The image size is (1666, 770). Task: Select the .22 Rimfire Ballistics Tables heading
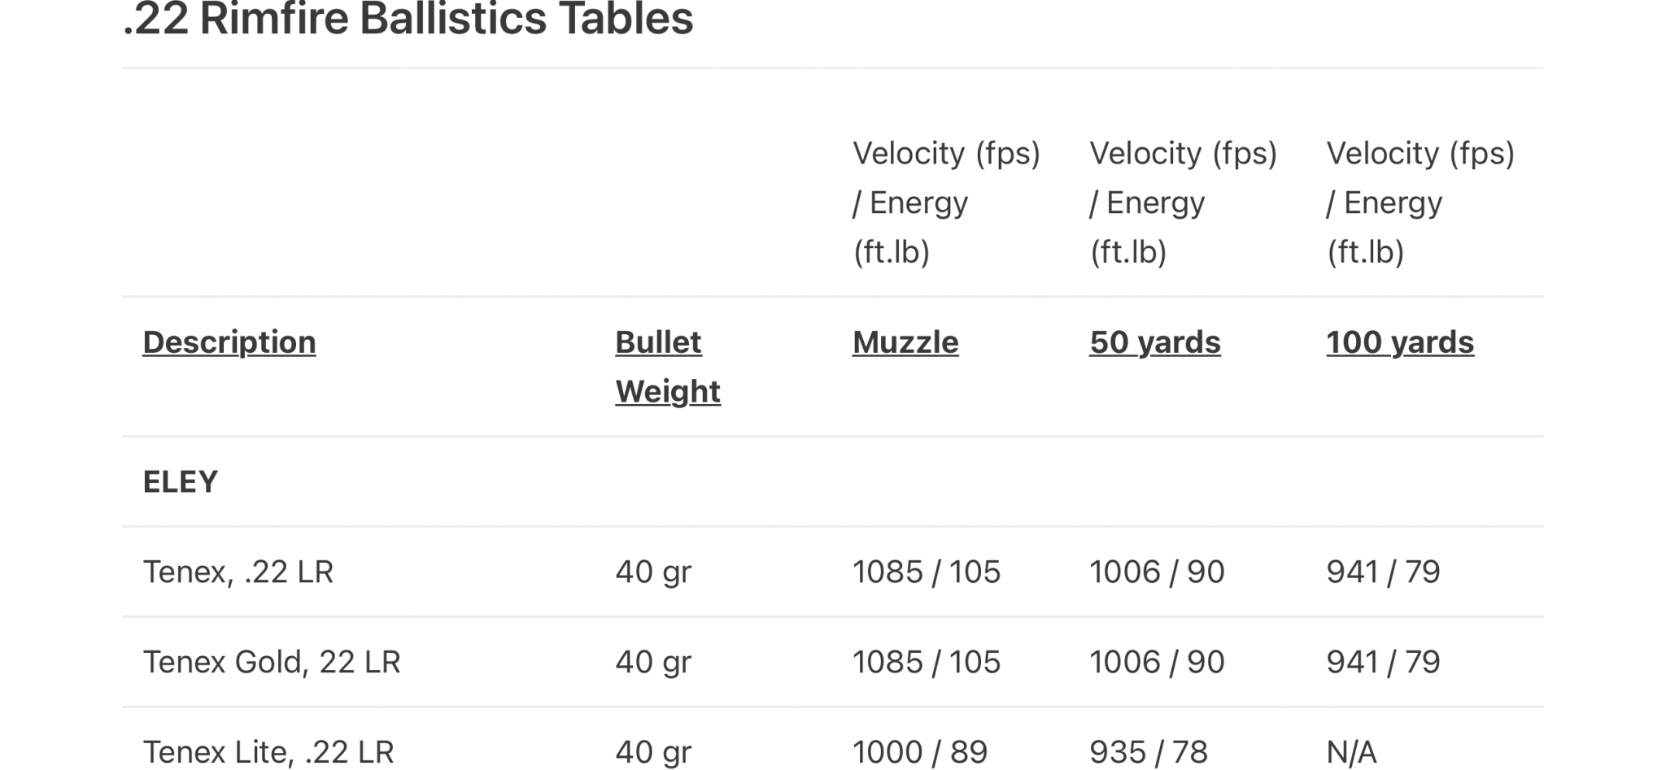[x=408, y=19]
